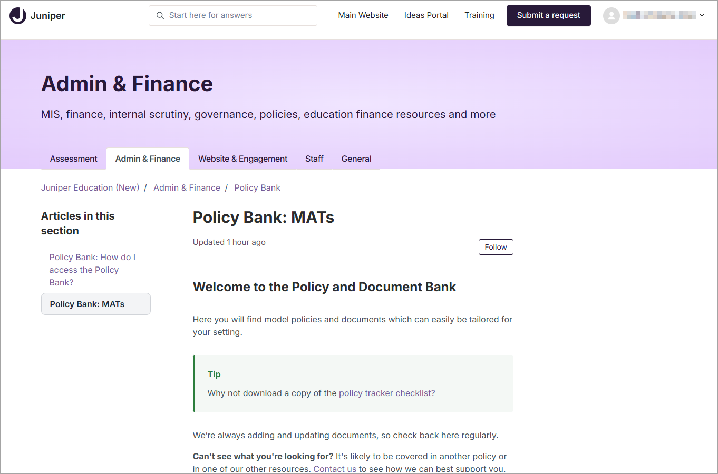This screenshot has height=474, width=718.
Task: Open Juniper Education (New) breadcrumb
Action: 90,187
